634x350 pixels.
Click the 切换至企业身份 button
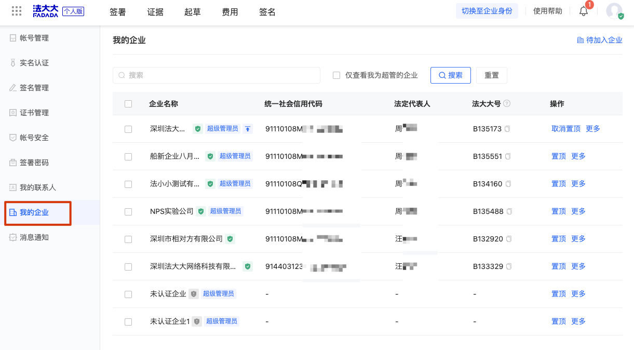coord(487,11)
